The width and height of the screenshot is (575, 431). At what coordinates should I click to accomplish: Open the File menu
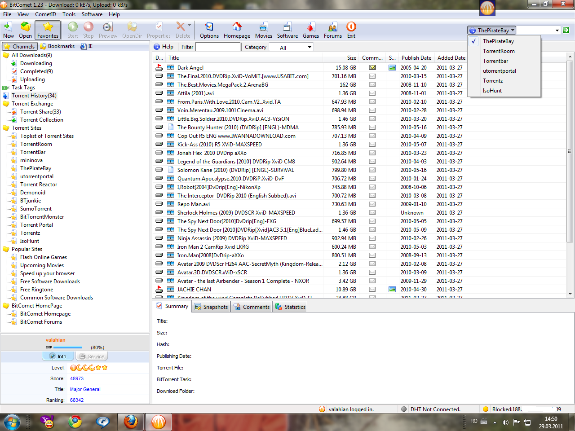point(7,14)
